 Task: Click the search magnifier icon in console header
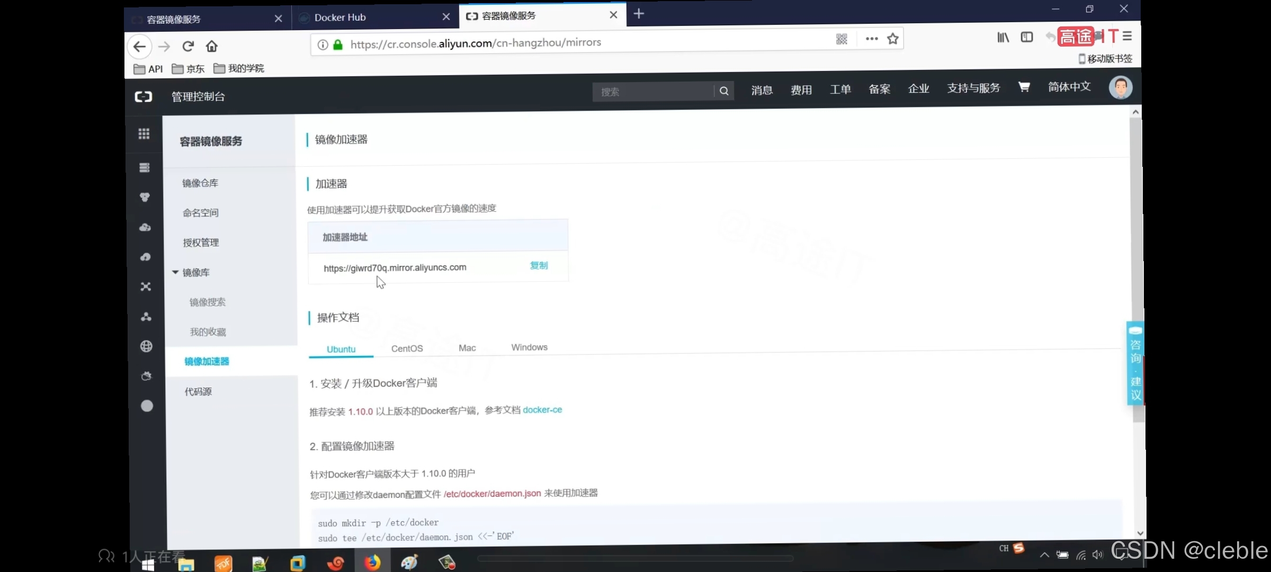pyautogui.click(x=724, y=91)
